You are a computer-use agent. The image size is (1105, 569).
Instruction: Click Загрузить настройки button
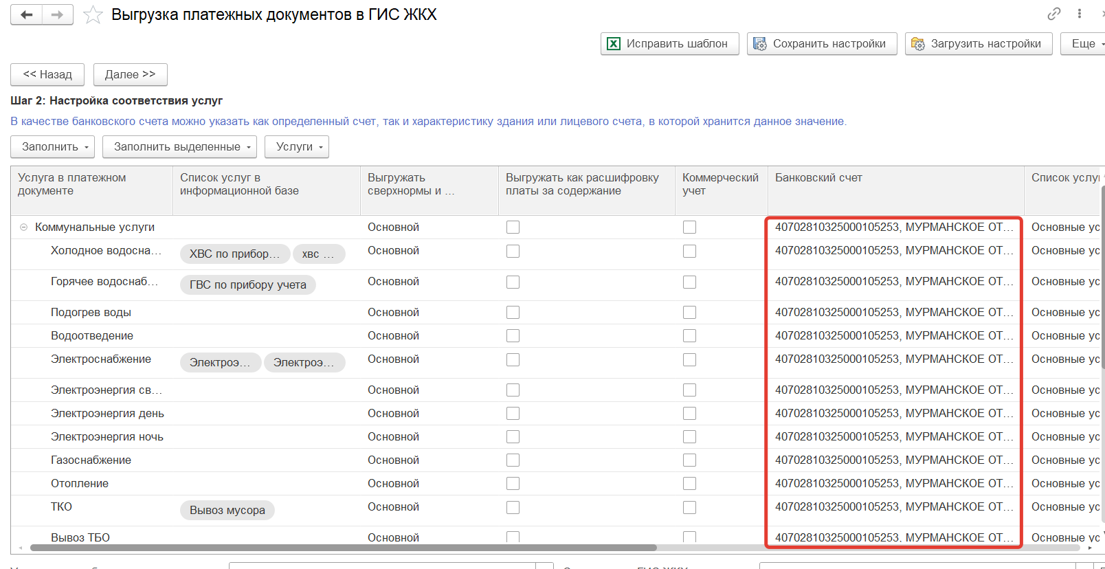pyautogui.click(x=979, y=44)
